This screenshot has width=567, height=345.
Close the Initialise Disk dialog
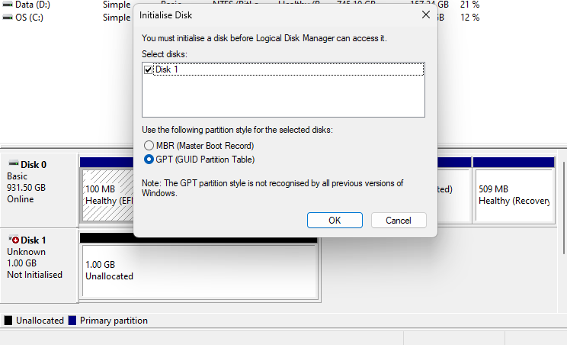[x=426, y=15]
